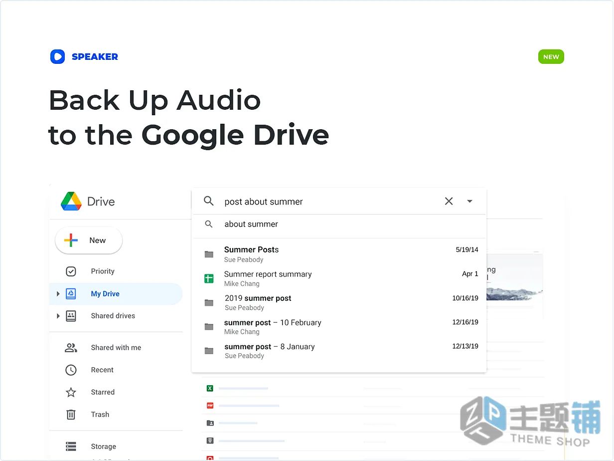This screenshot has height=461, width=614.
Task: Click the Sheets icon for Summer report summary
Action: coord(209,278)
